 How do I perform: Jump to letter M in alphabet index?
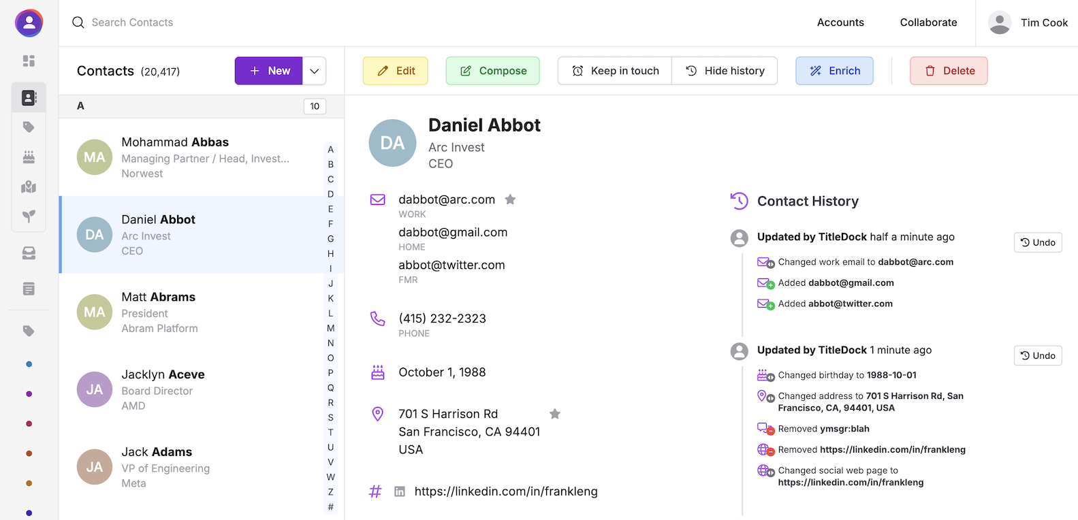tap(331, 328)
